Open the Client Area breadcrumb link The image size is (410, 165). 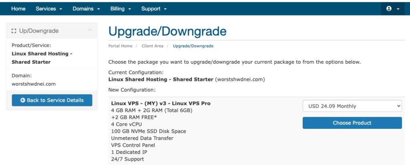click(x=153, y=46)
